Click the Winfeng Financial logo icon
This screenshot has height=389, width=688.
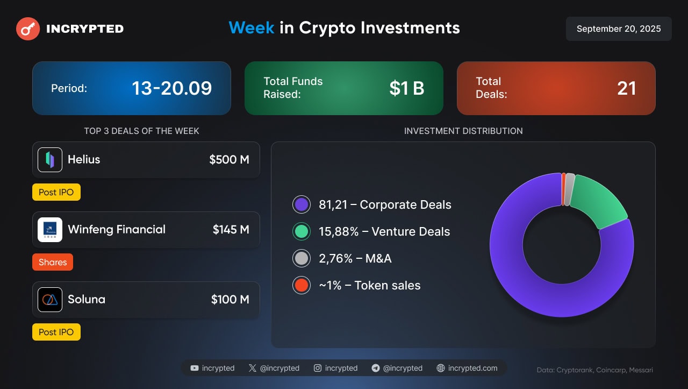pyautogui.click(x=50, y=230)
